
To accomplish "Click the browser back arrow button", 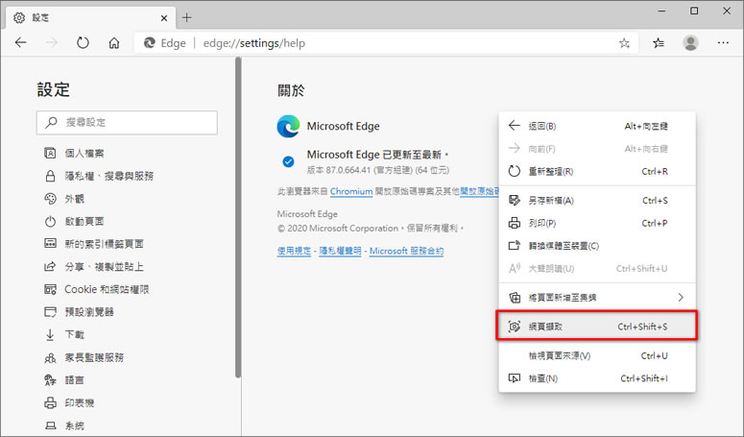I will 21,43.
